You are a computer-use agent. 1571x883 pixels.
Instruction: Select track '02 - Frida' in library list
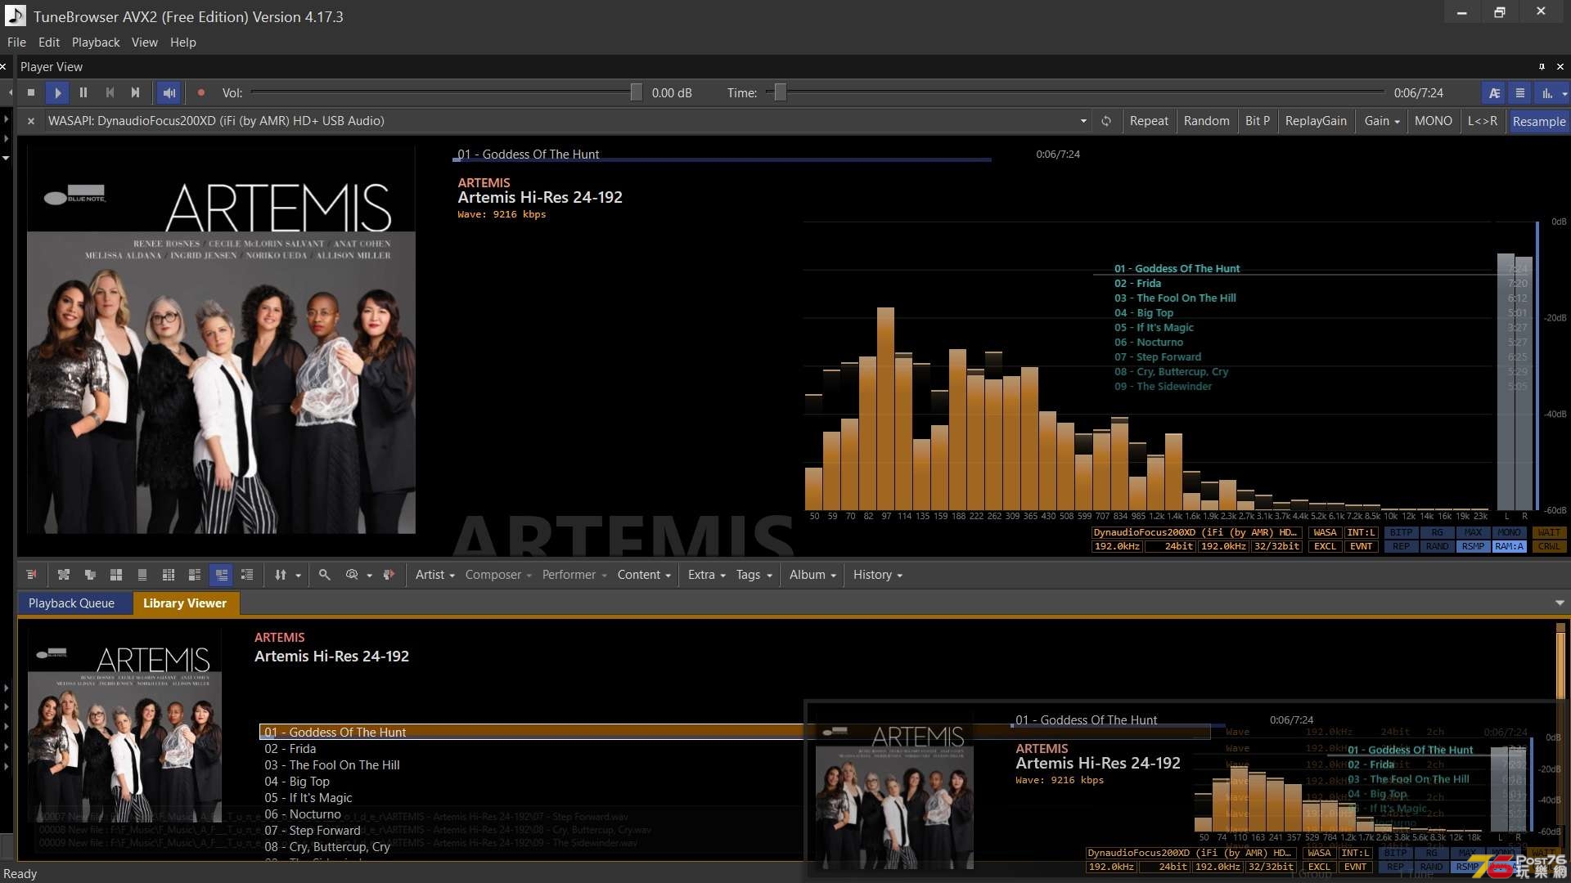click(x=290, y=749)
